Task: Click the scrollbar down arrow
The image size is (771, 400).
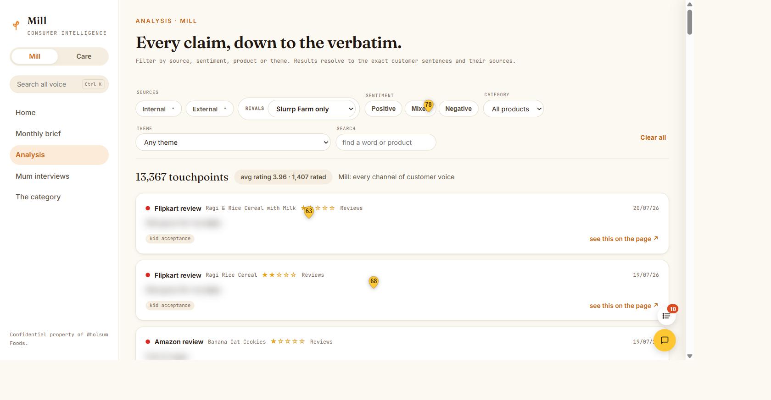Action: 689,356
